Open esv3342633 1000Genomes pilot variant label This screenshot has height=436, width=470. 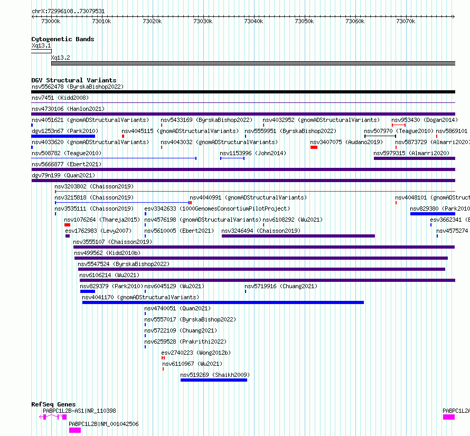(x=217, y=208)
